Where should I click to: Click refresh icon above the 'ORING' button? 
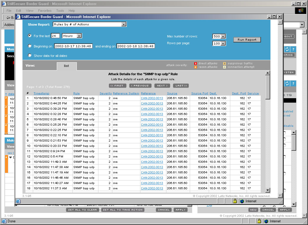coord(287,49)
